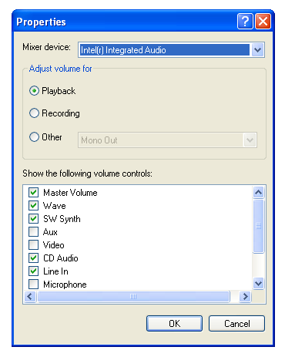
Task: Click the vertical scrollbar thumb
Action: coord(258,226)
